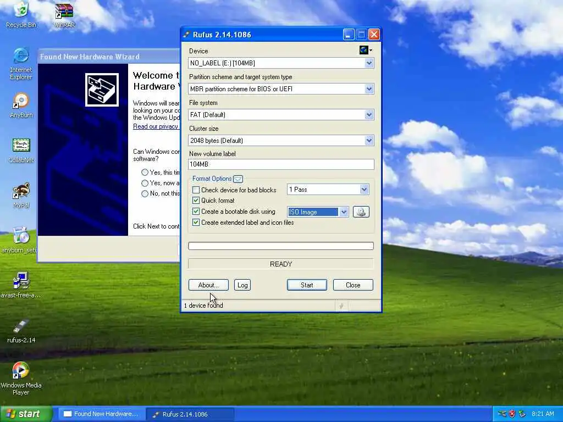Collapse the Format Options advanced toggle
This screenshot has height=422, width=563.
(x=238, y=179)
